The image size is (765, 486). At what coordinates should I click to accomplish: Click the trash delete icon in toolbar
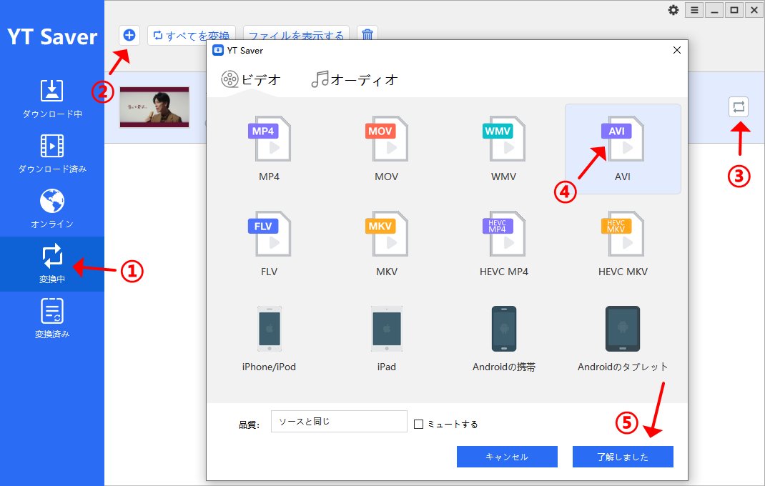coord(367,35)
